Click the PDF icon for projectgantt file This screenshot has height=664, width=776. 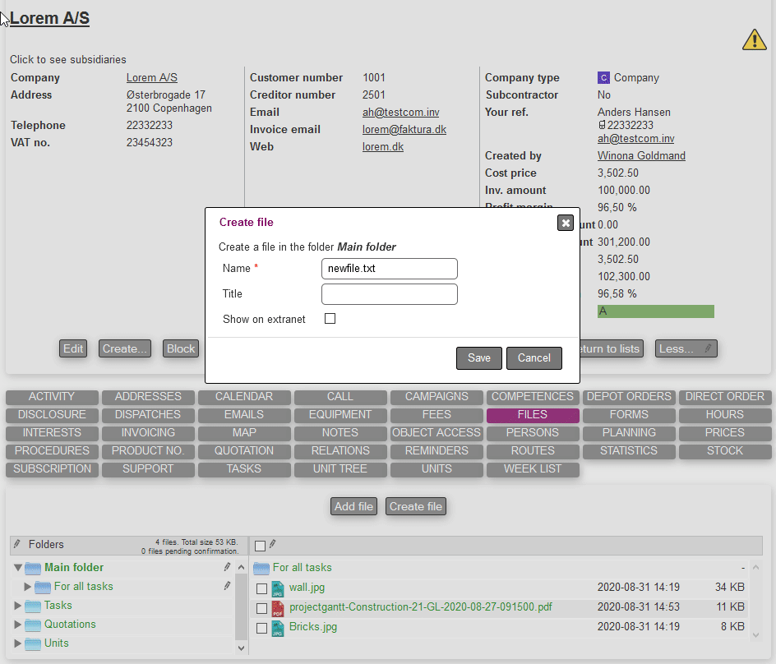(x=278, y=608)
